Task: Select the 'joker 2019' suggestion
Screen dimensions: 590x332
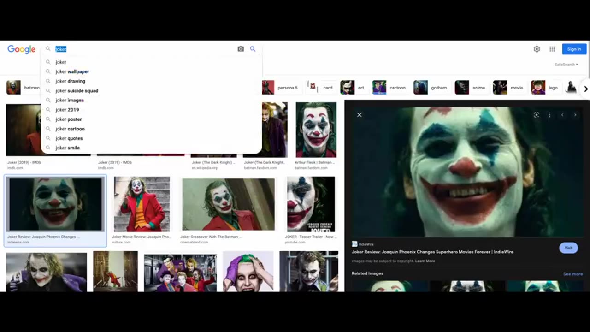Action: (x=151, y=110)
